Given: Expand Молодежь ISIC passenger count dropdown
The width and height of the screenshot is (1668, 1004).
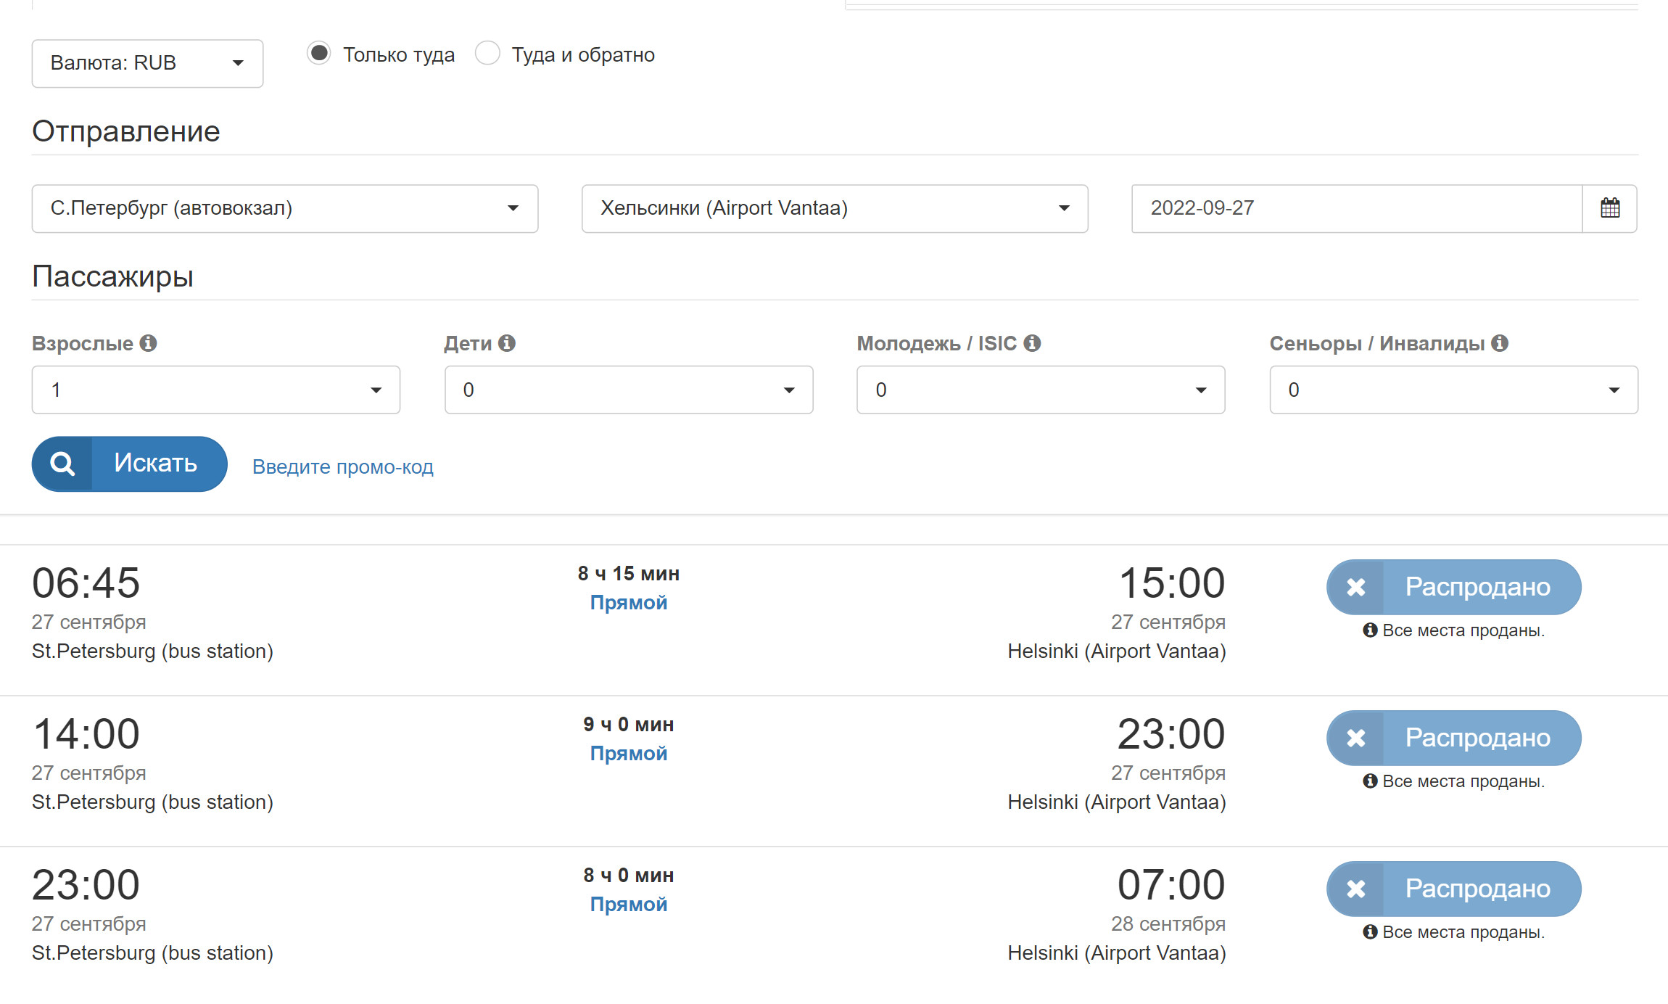Looking at the screenshot, I should (x=1043, y=389).
